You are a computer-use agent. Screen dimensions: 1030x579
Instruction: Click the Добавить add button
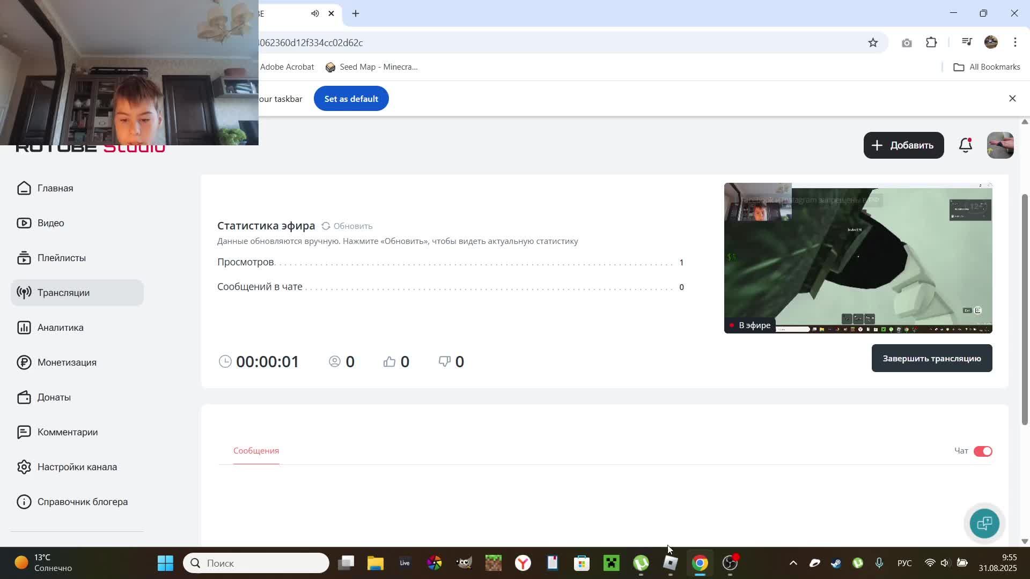click(903, 145)
